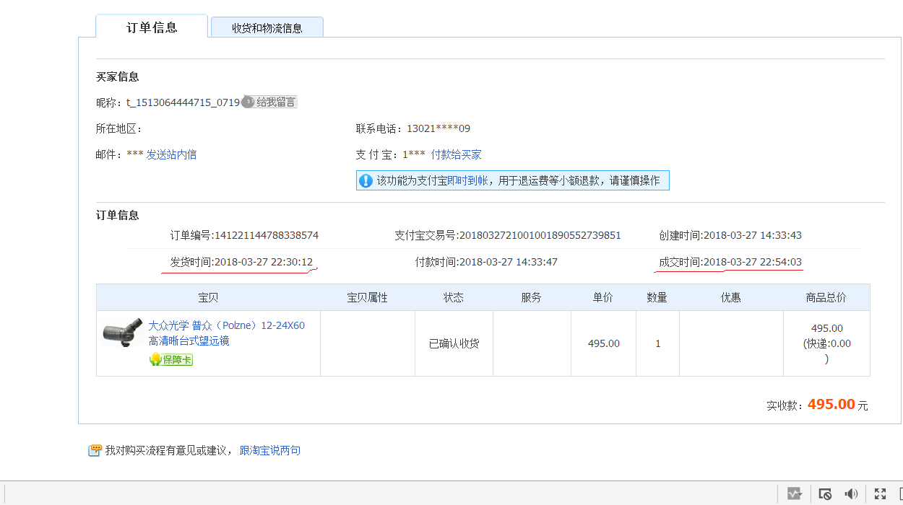The image size is (903, 505).
Task: Click the 已确认收货 status cell
Action: (454, 343)
